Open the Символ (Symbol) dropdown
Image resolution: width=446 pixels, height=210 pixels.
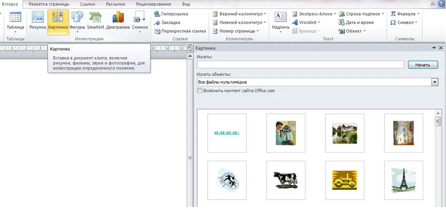coord(404,23)
